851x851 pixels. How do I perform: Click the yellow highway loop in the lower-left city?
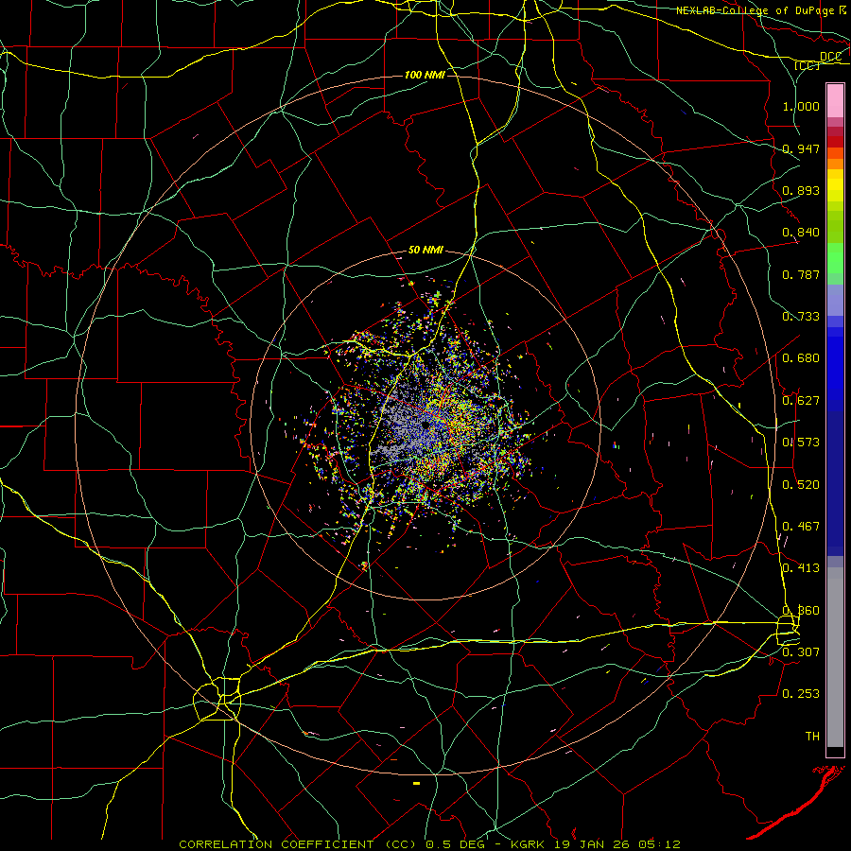217,699
